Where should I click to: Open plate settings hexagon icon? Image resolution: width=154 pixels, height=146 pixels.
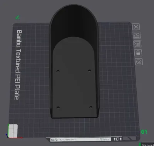tap(139, 62)
